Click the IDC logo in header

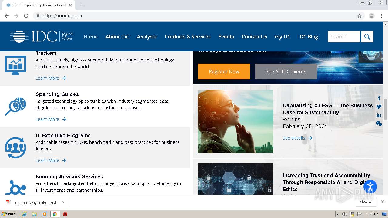click(x=42, y=37)
